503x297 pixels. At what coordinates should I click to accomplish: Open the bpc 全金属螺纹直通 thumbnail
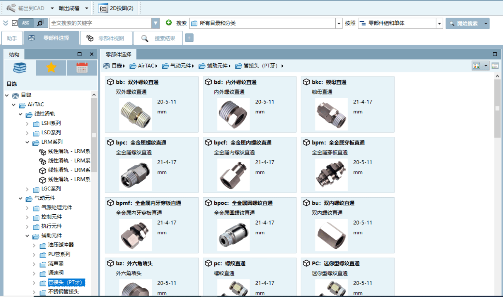click(135, 175)
